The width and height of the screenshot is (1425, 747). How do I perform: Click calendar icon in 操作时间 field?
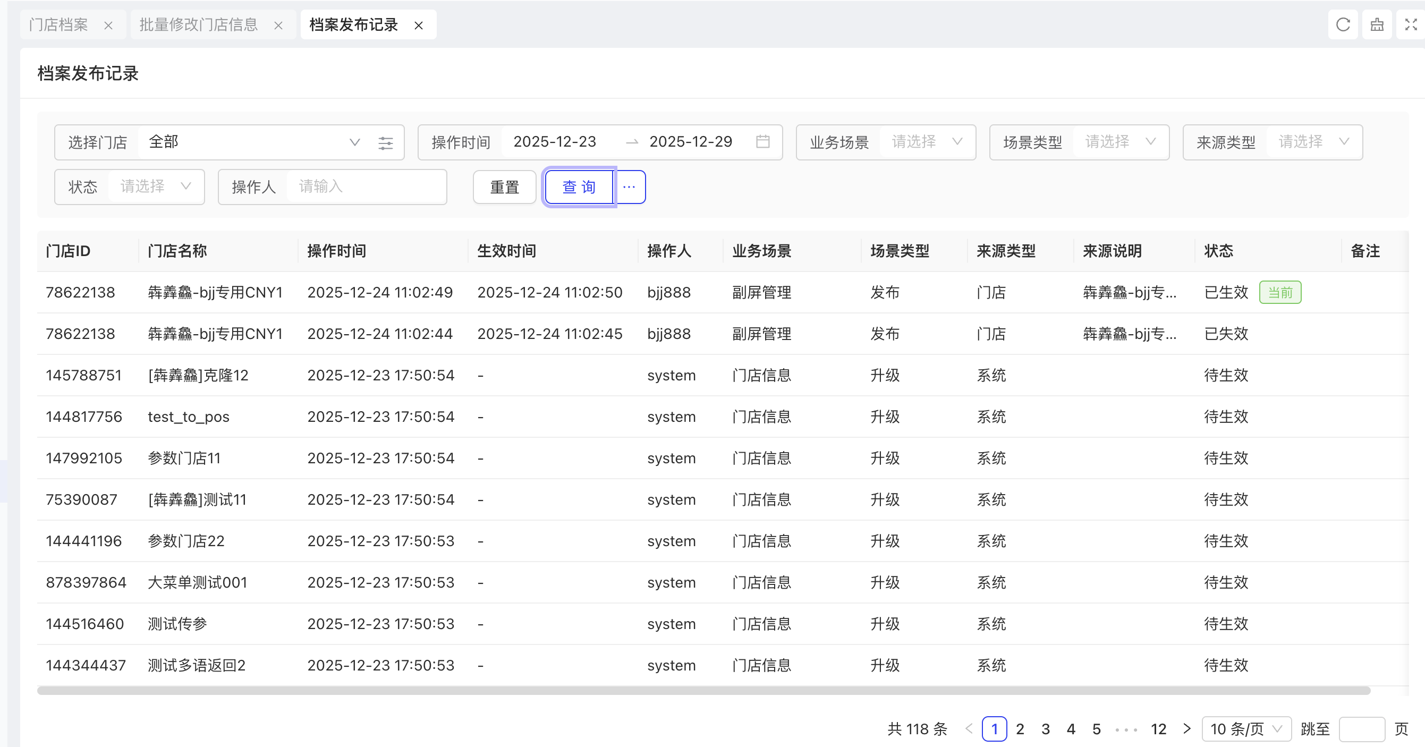tap(762, 142)
